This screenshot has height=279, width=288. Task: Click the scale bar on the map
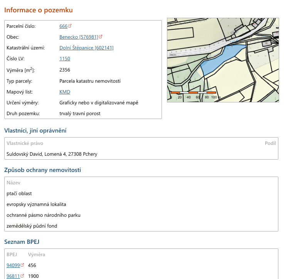193,93
